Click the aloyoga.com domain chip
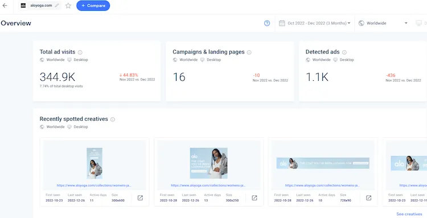Viewport: 427px width, 218px height. [x=40, y=6]
